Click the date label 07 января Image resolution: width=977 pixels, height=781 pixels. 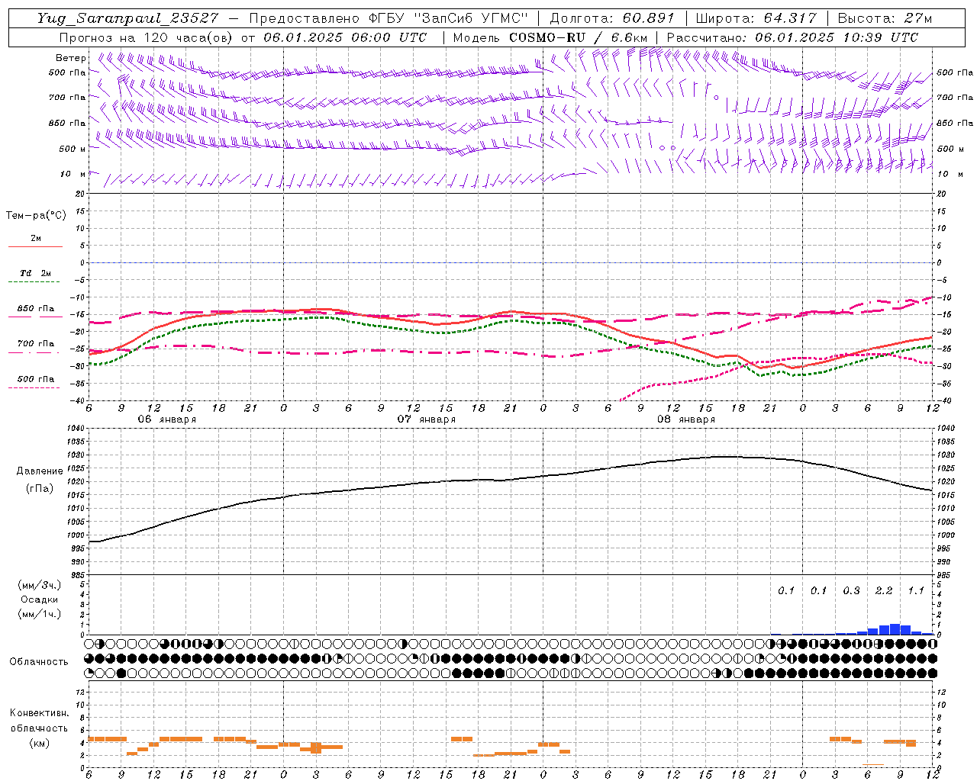pyautogui.click(x=426, y=419)
